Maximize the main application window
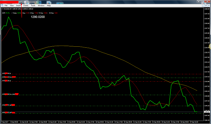 pyautogui.click(x=202, y=1)
